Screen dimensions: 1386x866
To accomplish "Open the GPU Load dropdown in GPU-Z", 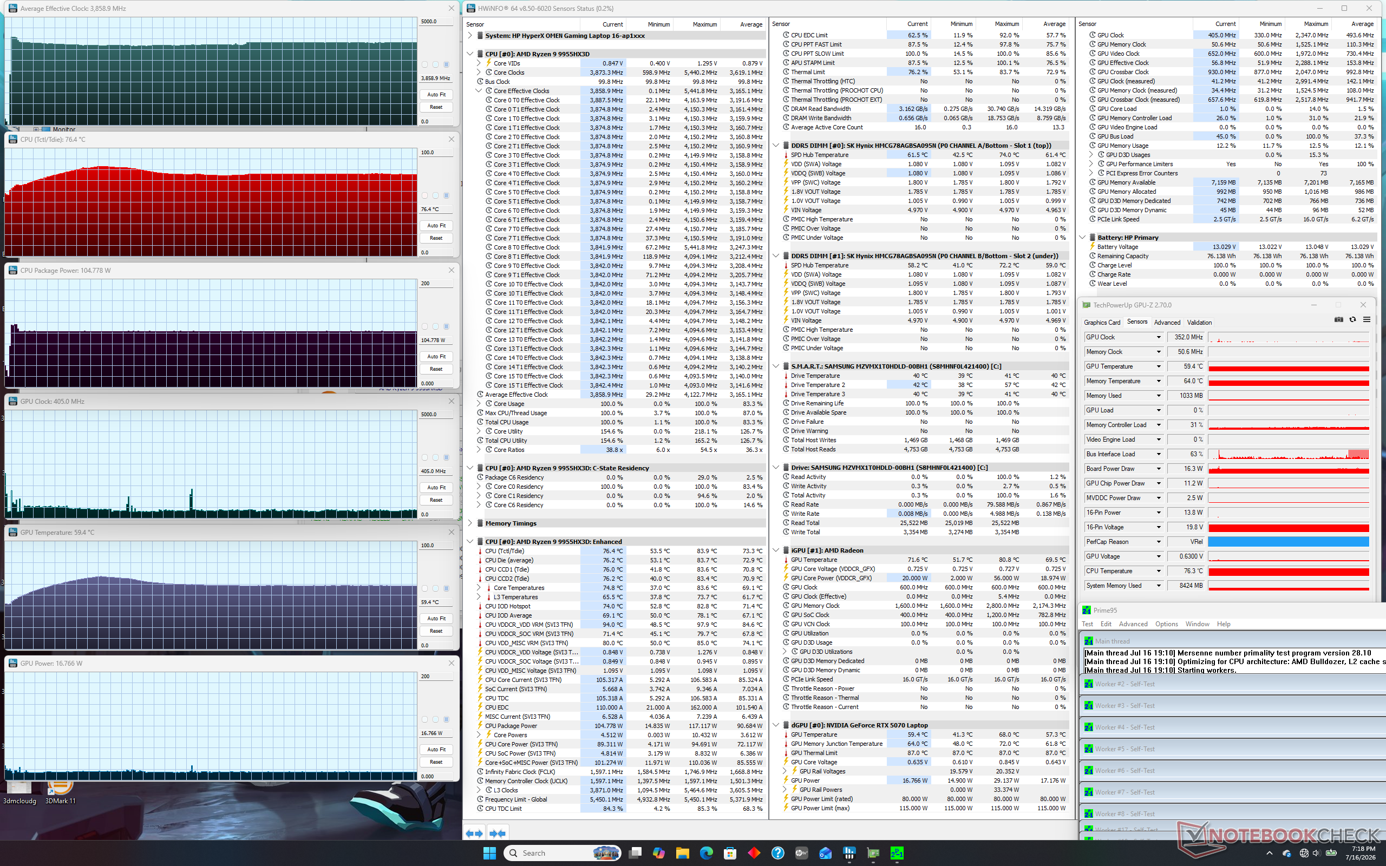I will pos(1158,410).
